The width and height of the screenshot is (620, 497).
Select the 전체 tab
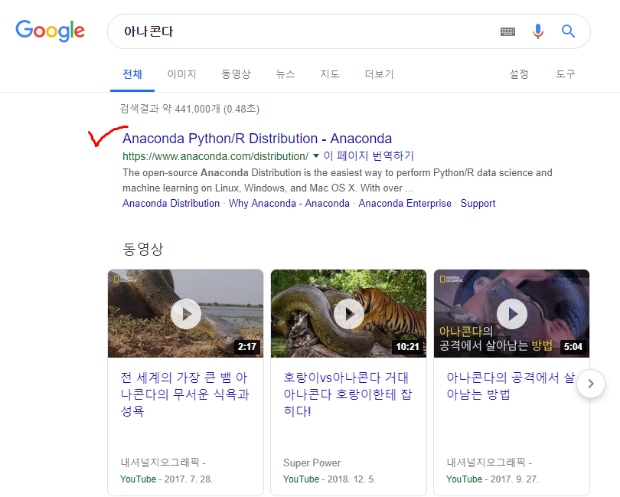pos(132,74)
